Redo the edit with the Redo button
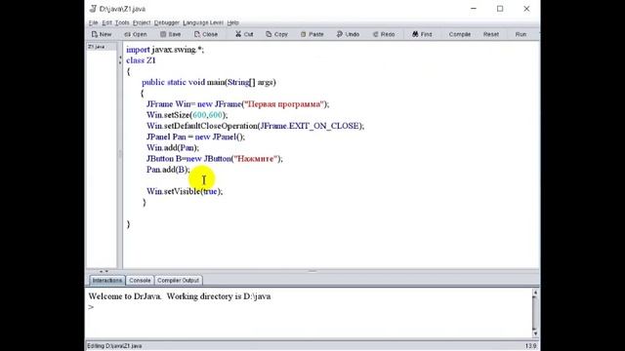 384,34
